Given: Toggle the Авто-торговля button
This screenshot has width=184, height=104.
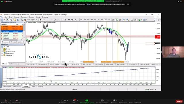Looking at the screenshot, I should pyautogui.click(x=30, y=20).
